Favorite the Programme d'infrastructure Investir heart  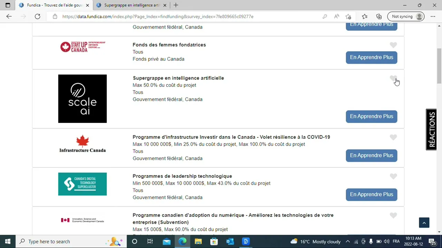click(x=393, y=137)
